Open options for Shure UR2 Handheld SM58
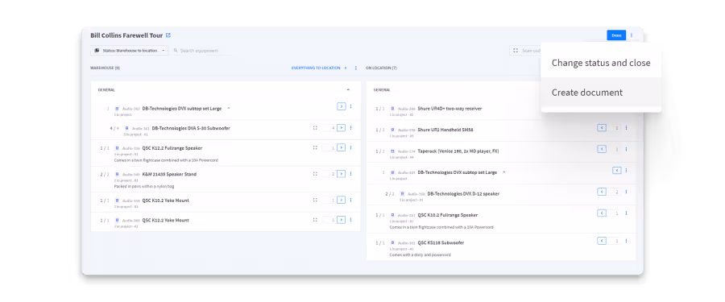 pos(627,127)
